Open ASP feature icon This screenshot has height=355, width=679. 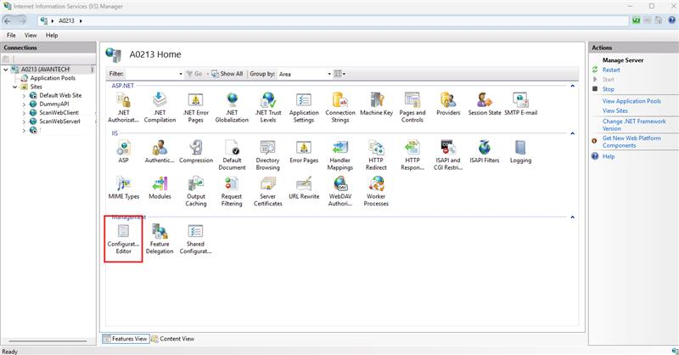click(x=123, y=152)
